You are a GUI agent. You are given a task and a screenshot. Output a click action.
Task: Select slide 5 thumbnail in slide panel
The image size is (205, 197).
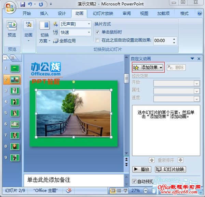pyautogui.click(x=15, y=113)
